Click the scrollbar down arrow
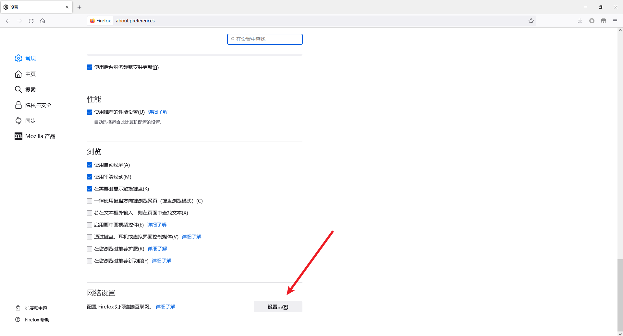The image size is (623, 336). click(x=620, y=334)
